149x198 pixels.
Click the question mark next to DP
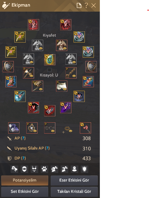tap(23, 158)
